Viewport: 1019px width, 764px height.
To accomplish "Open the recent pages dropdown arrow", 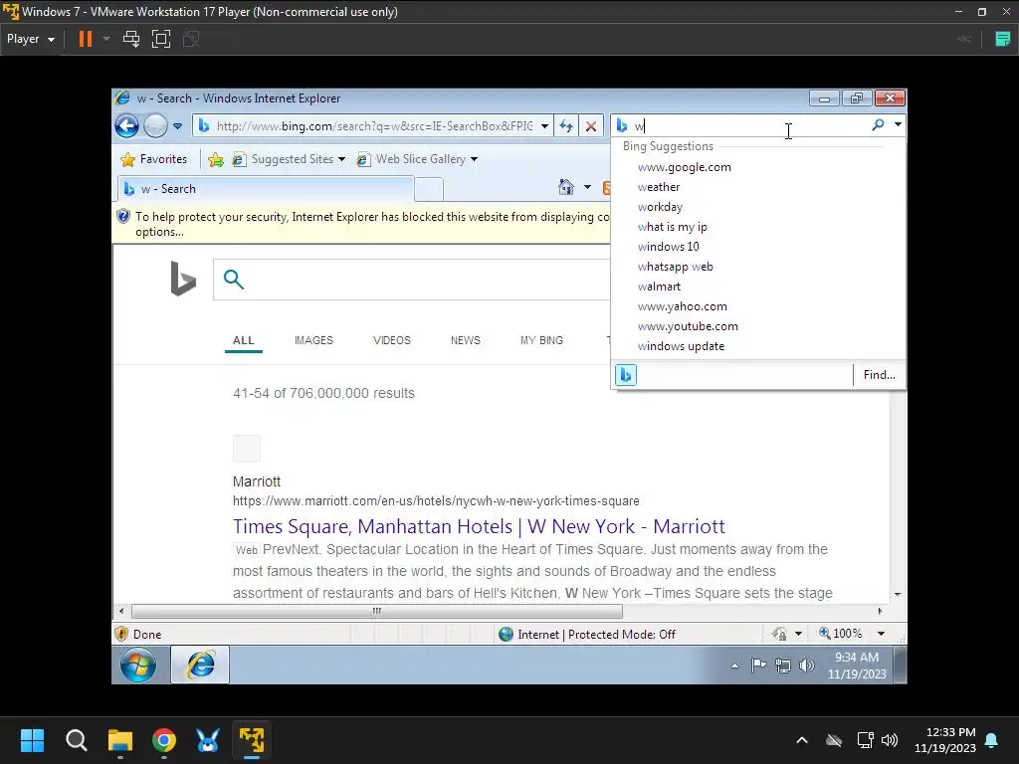I will 177,126.
